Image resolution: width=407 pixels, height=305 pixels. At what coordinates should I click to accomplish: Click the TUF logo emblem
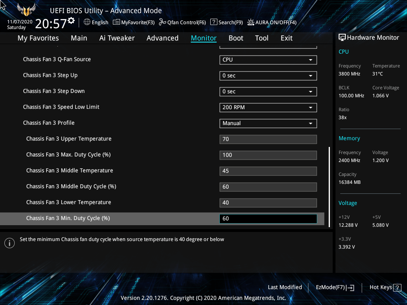26,10
